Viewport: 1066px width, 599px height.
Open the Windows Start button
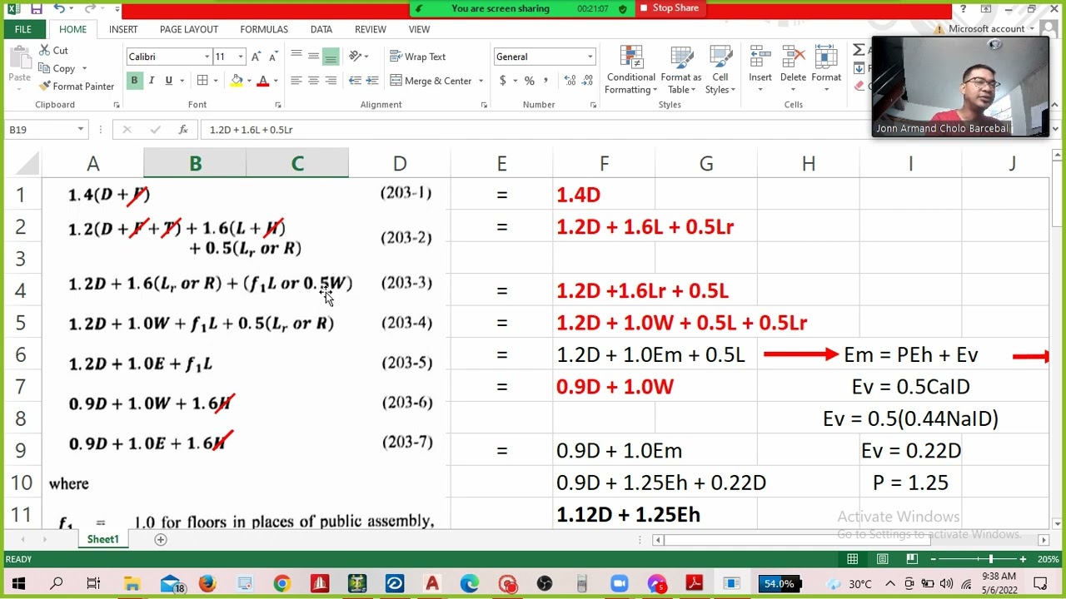coord(18,584)
